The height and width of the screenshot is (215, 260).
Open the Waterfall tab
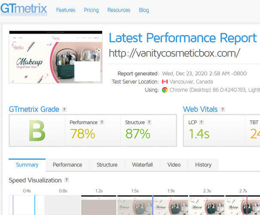pos(142,165)
